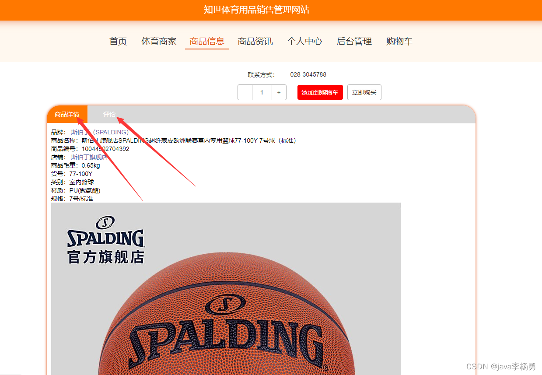Click the 联系方式 label
The image size is (542, 375).
tap(262, 75)
